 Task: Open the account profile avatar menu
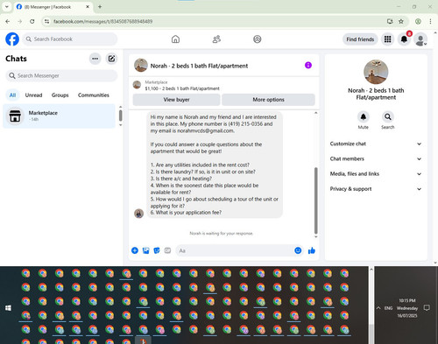420,39
